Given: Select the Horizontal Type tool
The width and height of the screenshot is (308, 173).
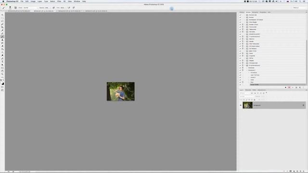Looking at the screenshot, I should (x=2, y=62).
